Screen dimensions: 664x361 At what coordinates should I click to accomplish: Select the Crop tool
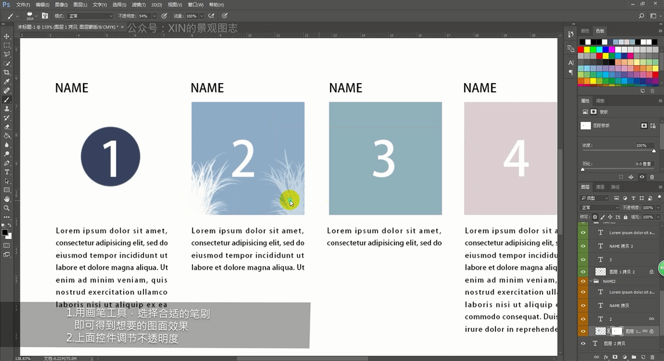(7, 73)
